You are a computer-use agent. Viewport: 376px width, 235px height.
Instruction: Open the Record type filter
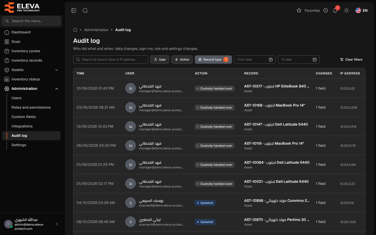click(213, 60)
